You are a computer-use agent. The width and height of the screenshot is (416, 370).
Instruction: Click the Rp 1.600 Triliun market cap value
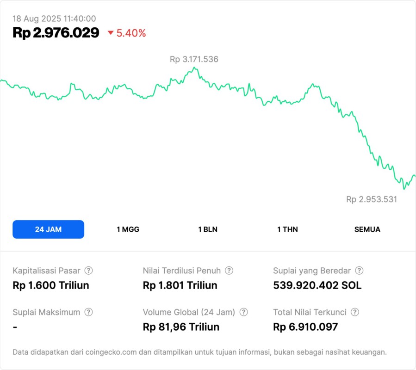(51, 285)
